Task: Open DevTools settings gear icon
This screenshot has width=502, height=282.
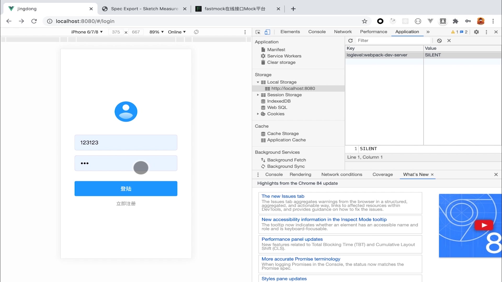Action: coord(476,32)
